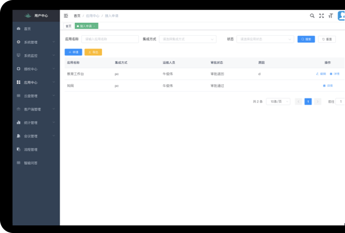Click the 教育工作台 cell
345x233 pixels.
pyautogui.click(x=75, y=74)
